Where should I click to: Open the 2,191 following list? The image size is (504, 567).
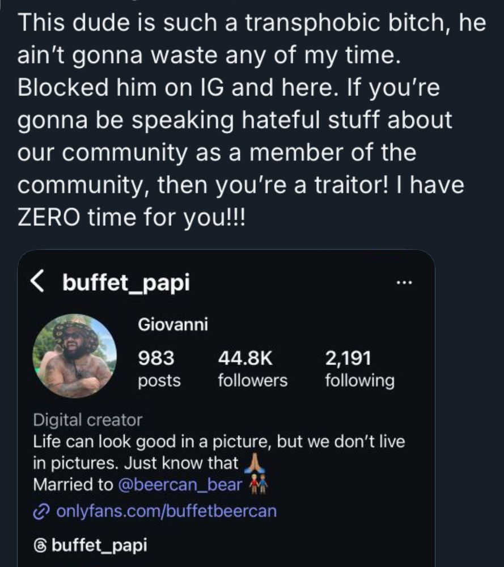pyautogui.click(x=359, y=369)
